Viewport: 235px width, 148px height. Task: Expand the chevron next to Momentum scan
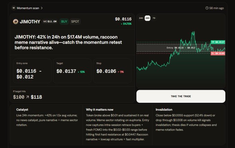(42, 8)
